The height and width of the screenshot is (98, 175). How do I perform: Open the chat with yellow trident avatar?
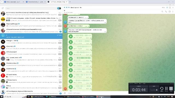coord(31,19)
